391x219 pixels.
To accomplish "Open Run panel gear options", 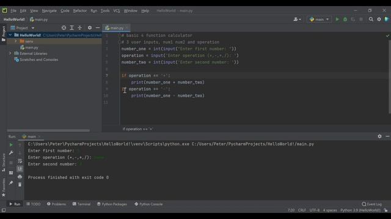I will tap(379, 136).
